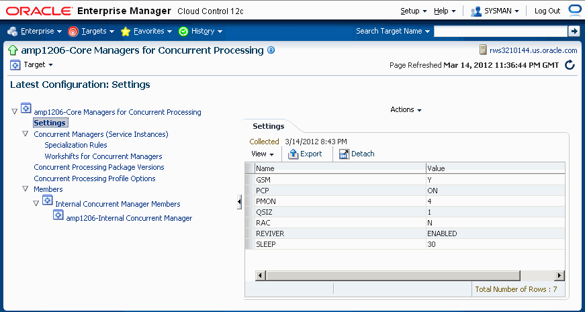The image size is (585, 312).
Task: Click the search go arrow button
Action: click(574, 32)
